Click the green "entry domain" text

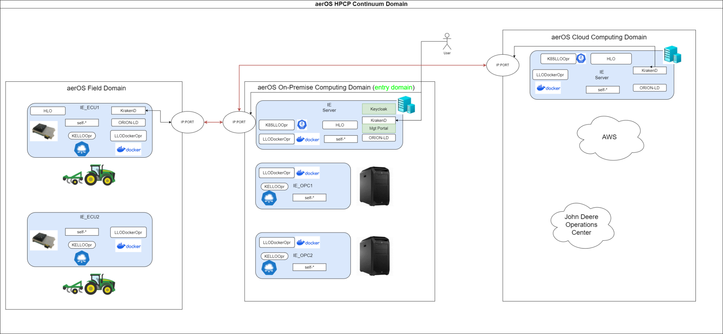[x=393, y=87]
